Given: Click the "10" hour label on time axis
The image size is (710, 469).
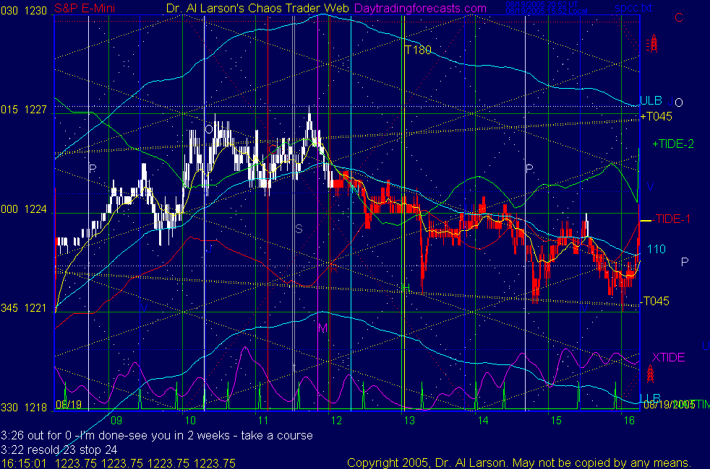Looking at the screenshot, I should point(190,421).
